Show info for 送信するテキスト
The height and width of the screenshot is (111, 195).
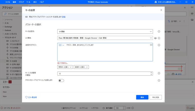point(159,45)
